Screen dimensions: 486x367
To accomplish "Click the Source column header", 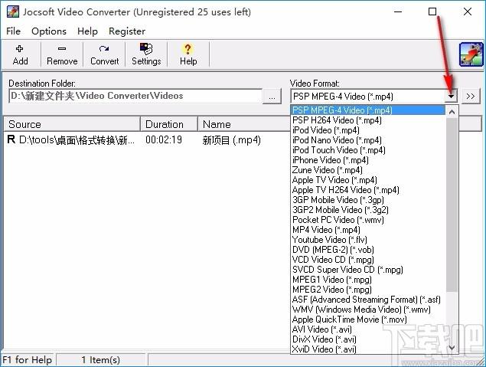I will (72, 124).
